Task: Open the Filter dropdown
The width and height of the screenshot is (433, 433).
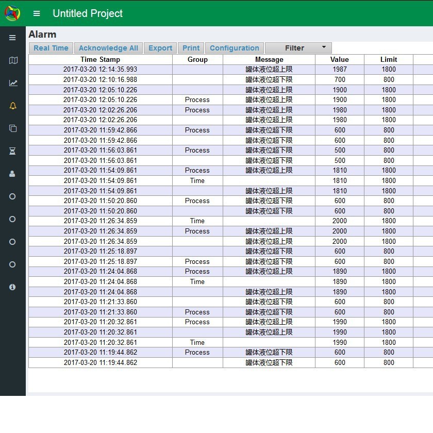Action: 298,48
